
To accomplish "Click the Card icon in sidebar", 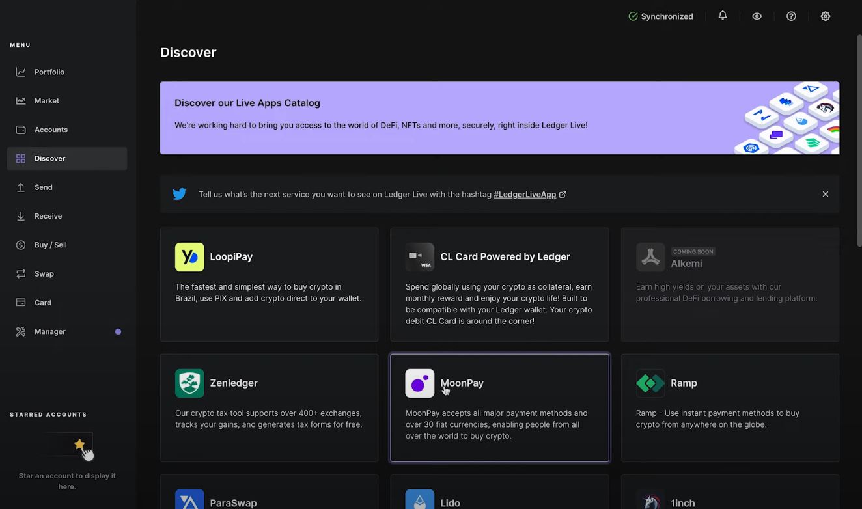I will pos(21,303).
